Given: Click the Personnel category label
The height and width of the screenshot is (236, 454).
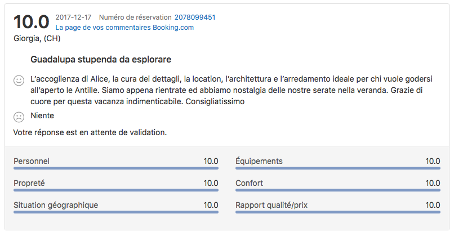Looking at the screenshot, I should pos(32,161).
